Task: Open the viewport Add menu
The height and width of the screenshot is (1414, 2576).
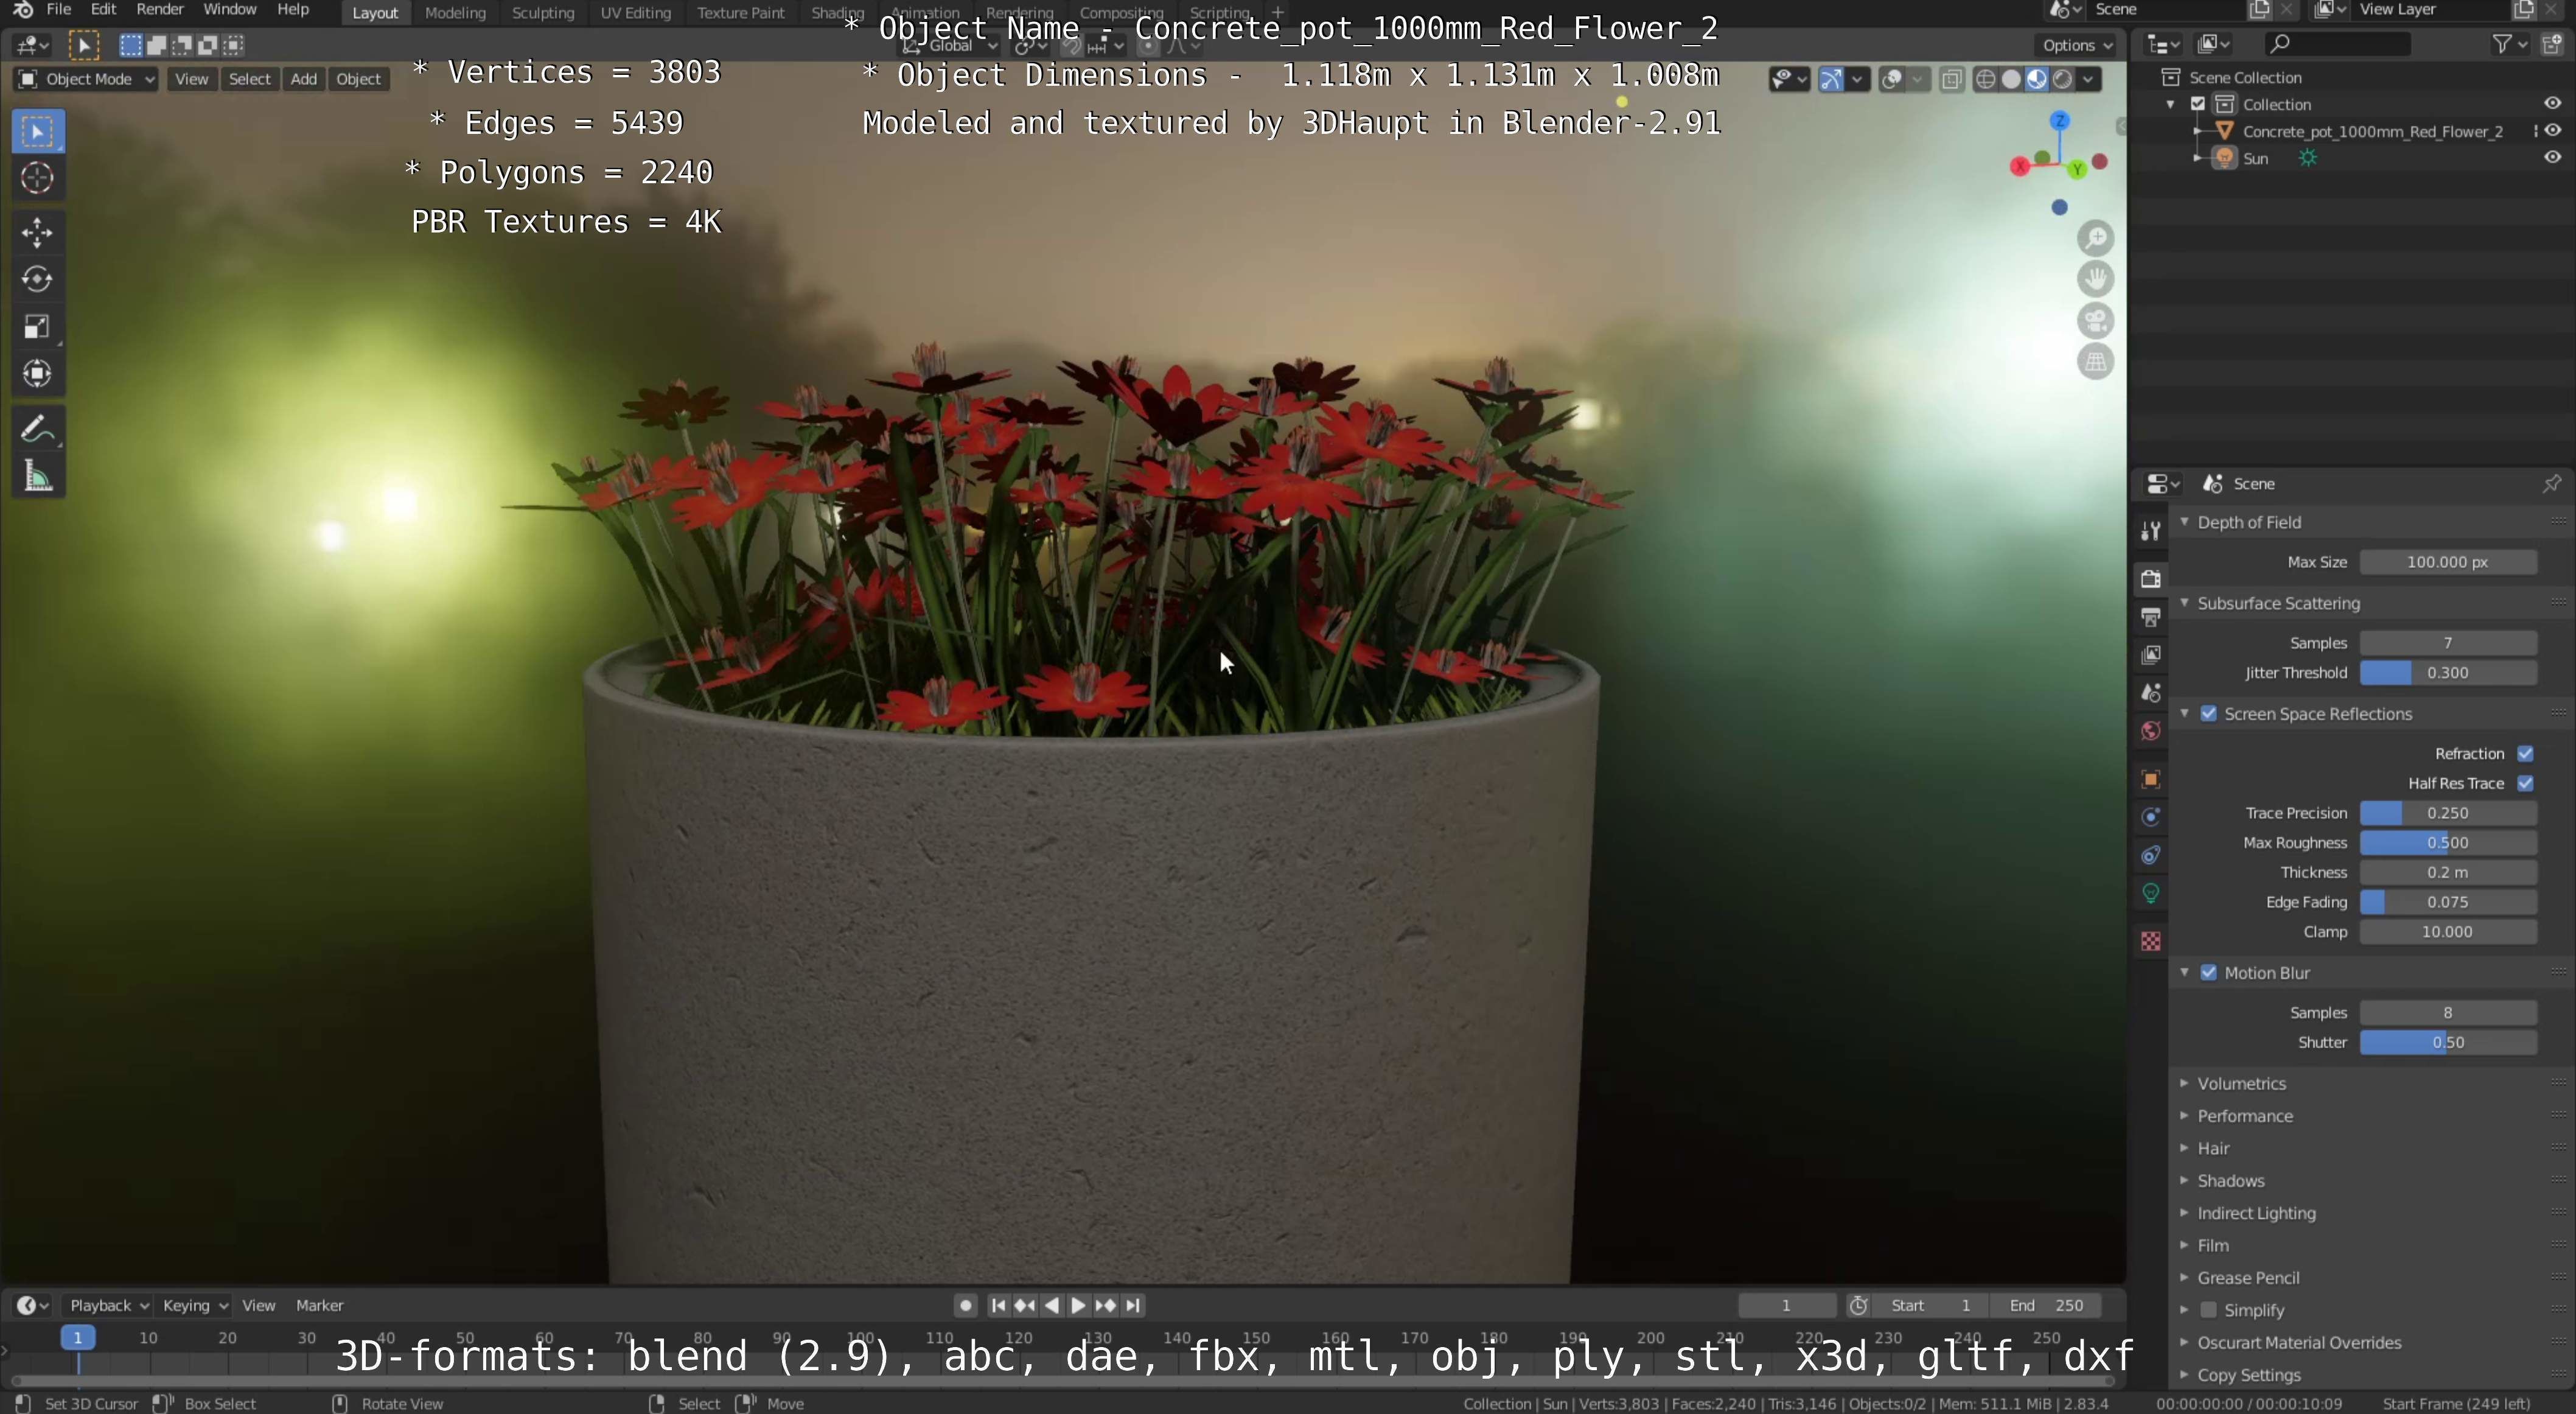Action: coord(303,79)
